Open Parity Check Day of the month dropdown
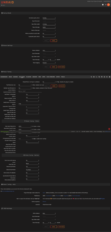111x232 pixels. pyautogui.click(x=49, y=24)
